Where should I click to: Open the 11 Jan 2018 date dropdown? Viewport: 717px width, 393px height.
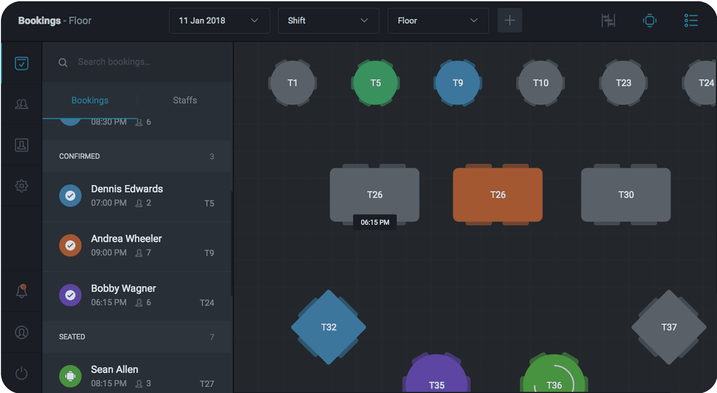[x=219, y=20]
